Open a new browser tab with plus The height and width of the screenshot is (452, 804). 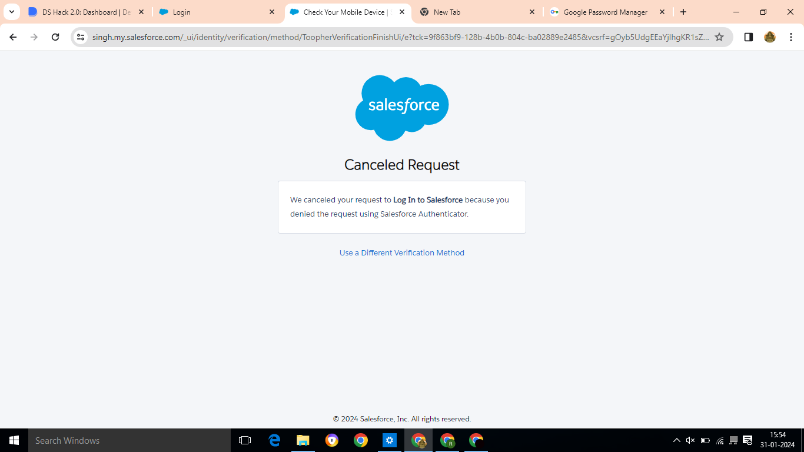coord(683,12)
